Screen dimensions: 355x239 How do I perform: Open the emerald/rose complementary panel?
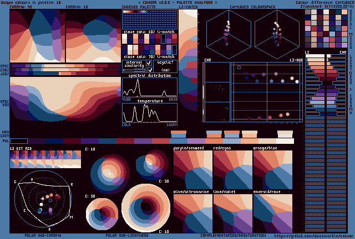pos(273,214)
